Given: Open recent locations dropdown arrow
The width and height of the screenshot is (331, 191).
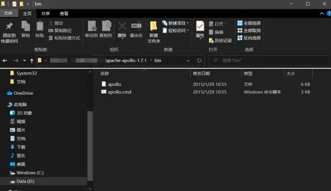Looking at the screenshot, I should point(24,61).
